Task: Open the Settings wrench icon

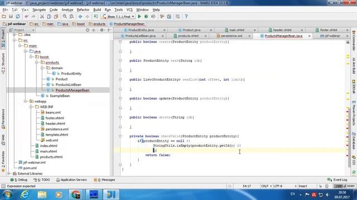Action: (162, 17)
